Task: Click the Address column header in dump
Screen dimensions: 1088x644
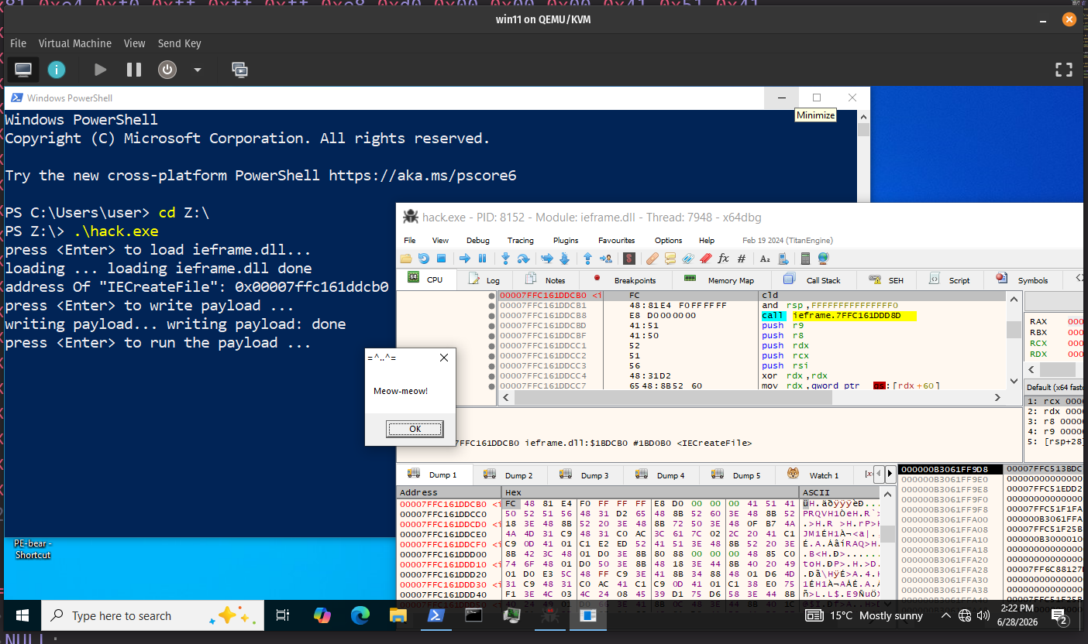Action: point(449,492)
